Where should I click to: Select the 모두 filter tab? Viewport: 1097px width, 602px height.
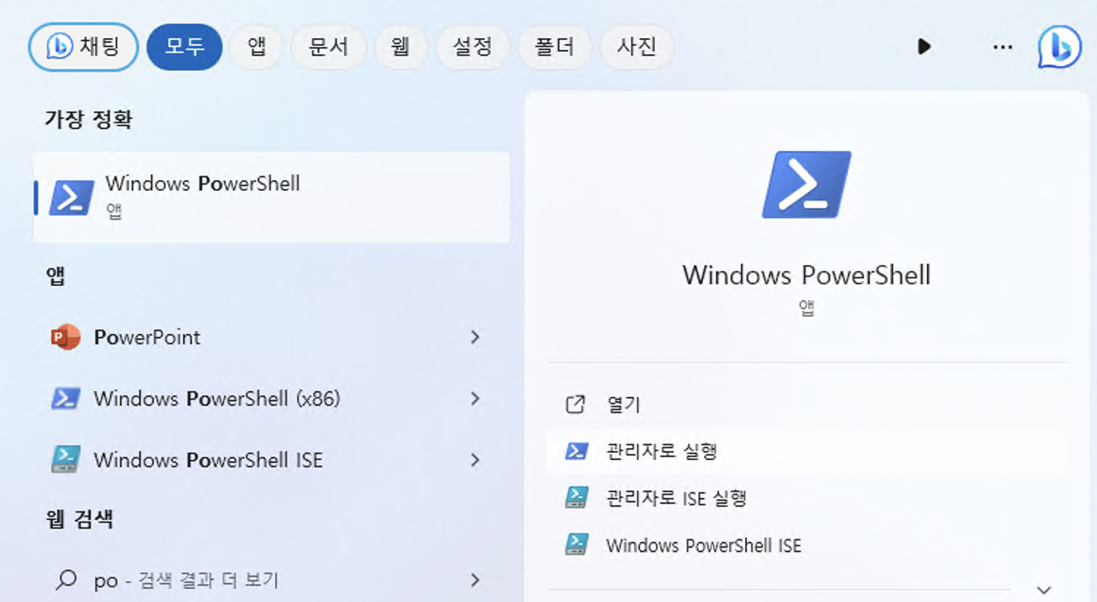[185, 47]
